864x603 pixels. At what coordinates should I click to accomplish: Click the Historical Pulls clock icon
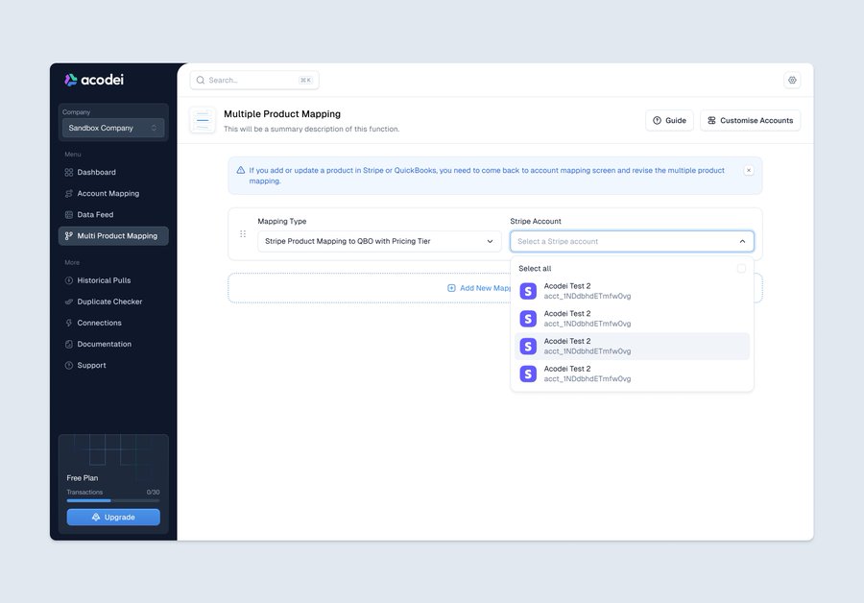pyautogui.click(x=69, y=280)
